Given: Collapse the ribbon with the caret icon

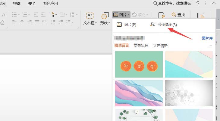Looking at the screenshot, I should tap(214, 3).
